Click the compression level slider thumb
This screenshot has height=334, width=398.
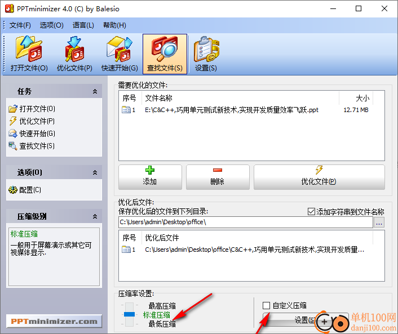tap(129, 314)
